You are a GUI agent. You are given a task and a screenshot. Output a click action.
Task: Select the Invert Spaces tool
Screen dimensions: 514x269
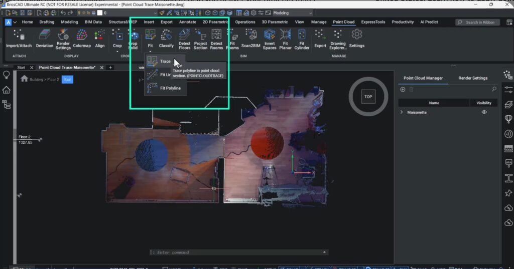(x=270, y=39)
